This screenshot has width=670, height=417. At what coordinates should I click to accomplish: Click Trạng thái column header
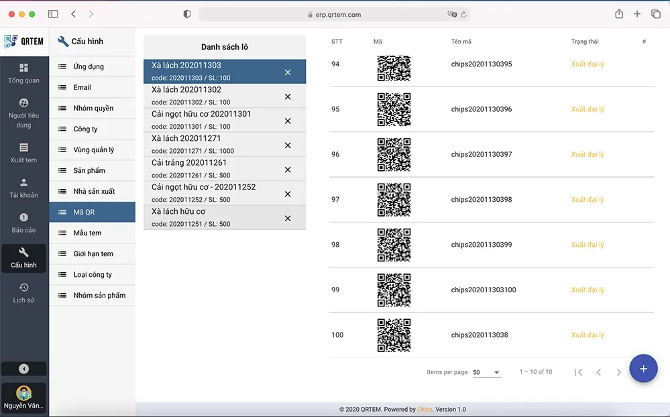pyautogui.click(x=585, y=42)
